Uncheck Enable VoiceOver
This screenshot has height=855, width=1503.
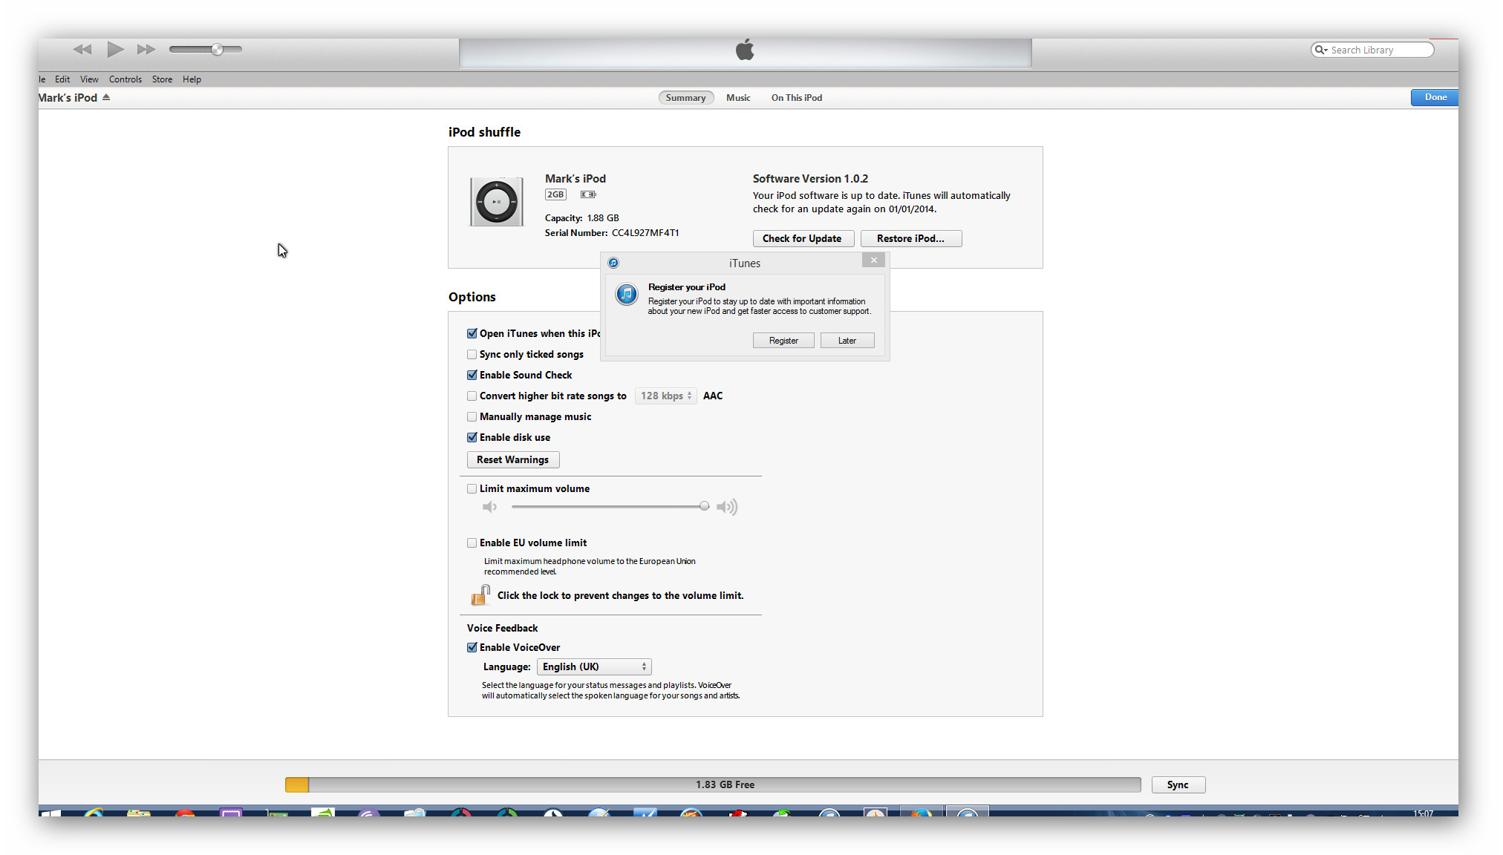pyautogui.click(x=472, y=648)
